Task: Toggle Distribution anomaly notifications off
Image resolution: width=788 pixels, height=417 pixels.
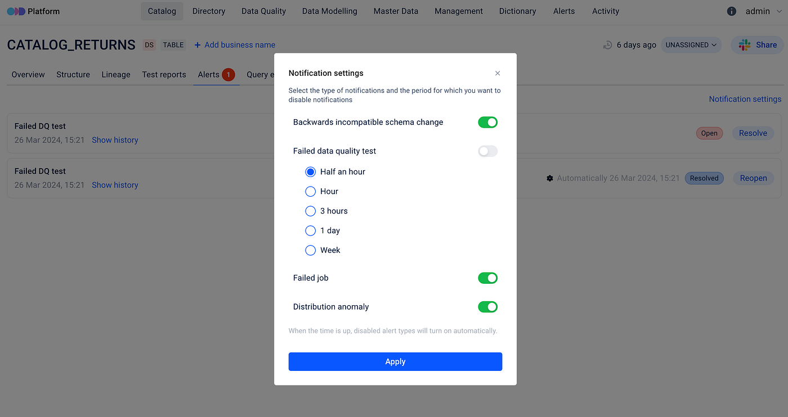Action: [x=487, y=307]
